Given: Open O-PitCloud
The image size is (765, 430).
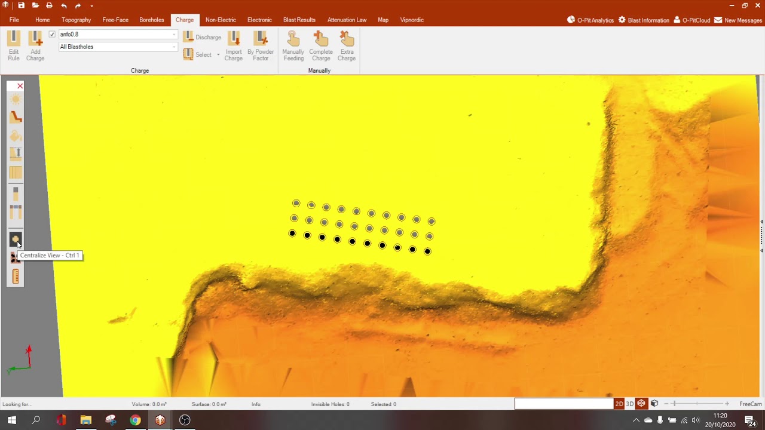Looking at the screenshot, I should point(692,20).
